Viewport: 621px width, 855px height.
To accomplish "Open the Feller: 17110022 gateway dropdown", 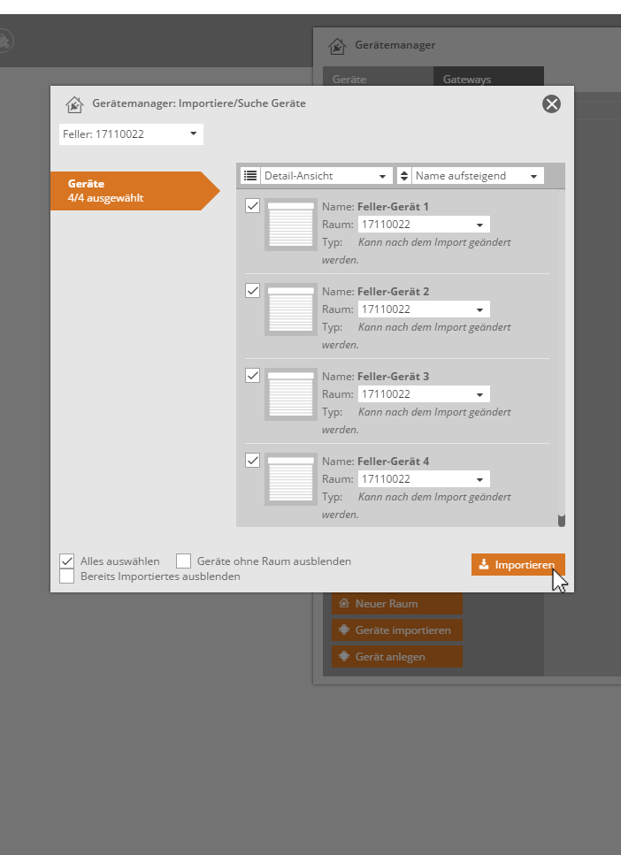I will [x=131, y=134].
